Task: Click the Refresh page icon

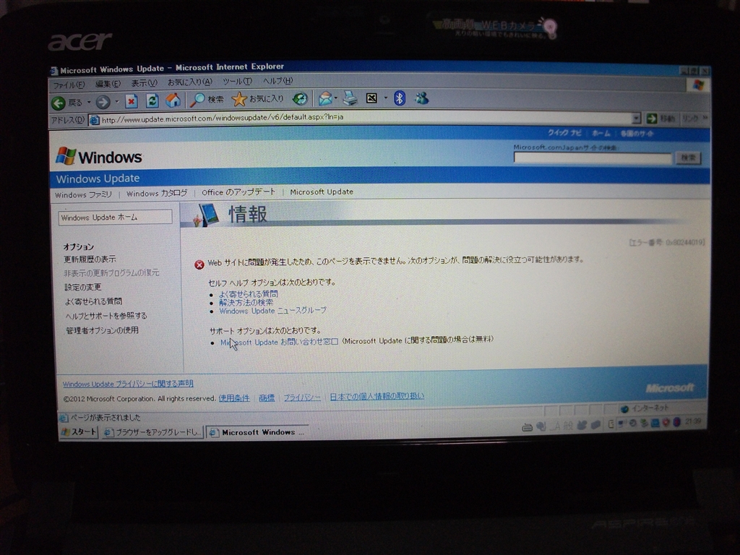Action: click(152, 100)
